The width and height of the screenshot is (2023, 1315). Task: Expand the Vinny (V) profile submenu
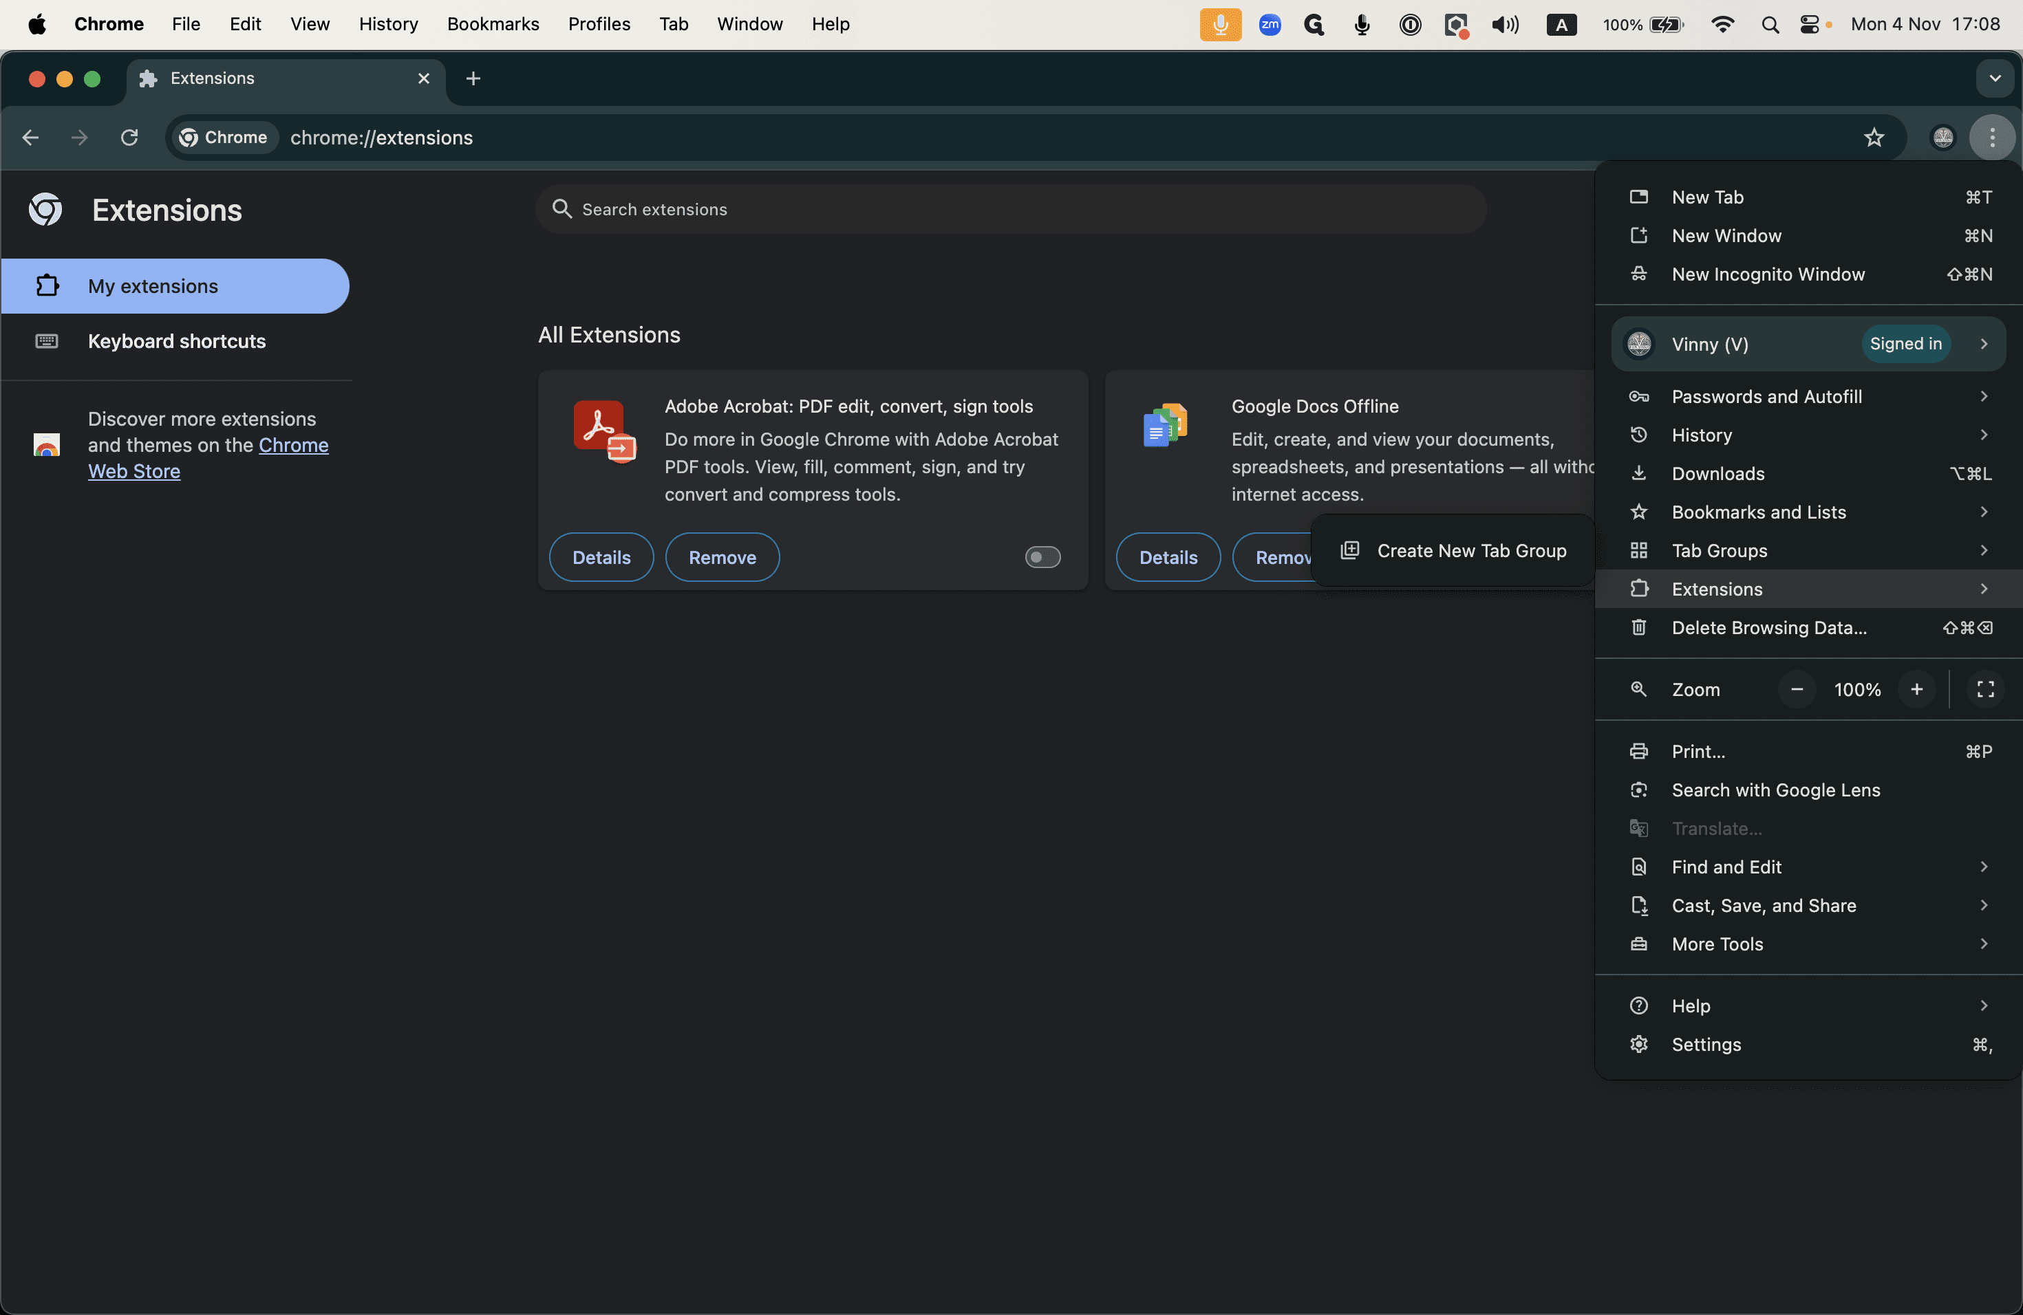tap(1809, 344)
